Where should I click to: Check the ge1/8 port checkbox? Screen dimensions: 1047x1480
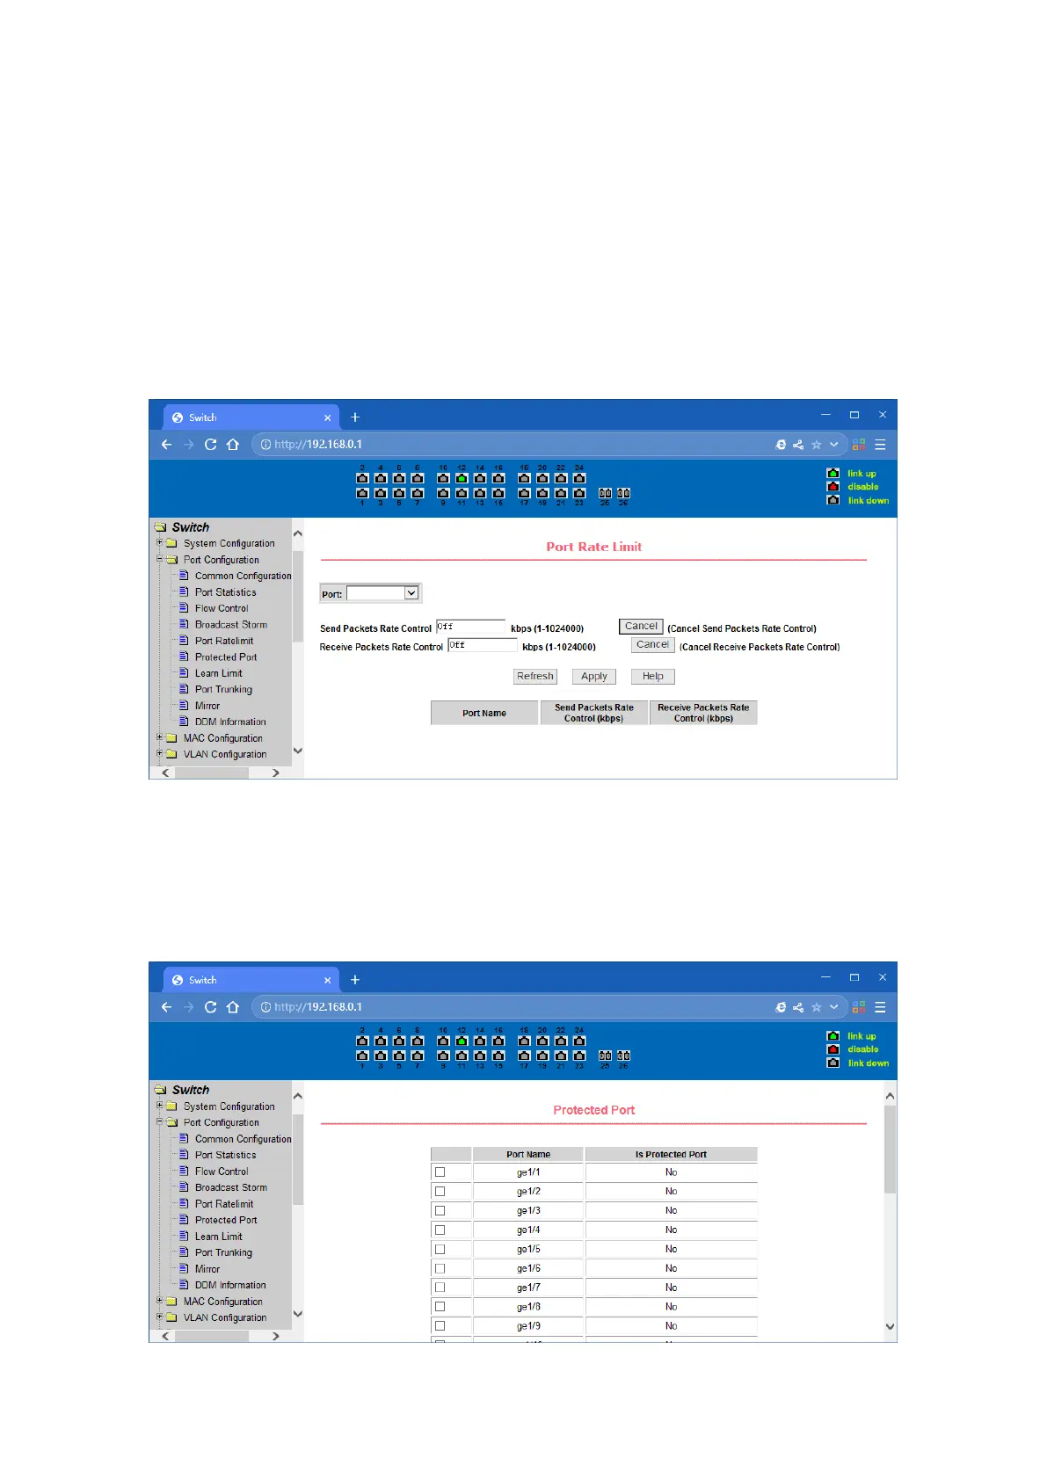click(x=440, y=1307)
